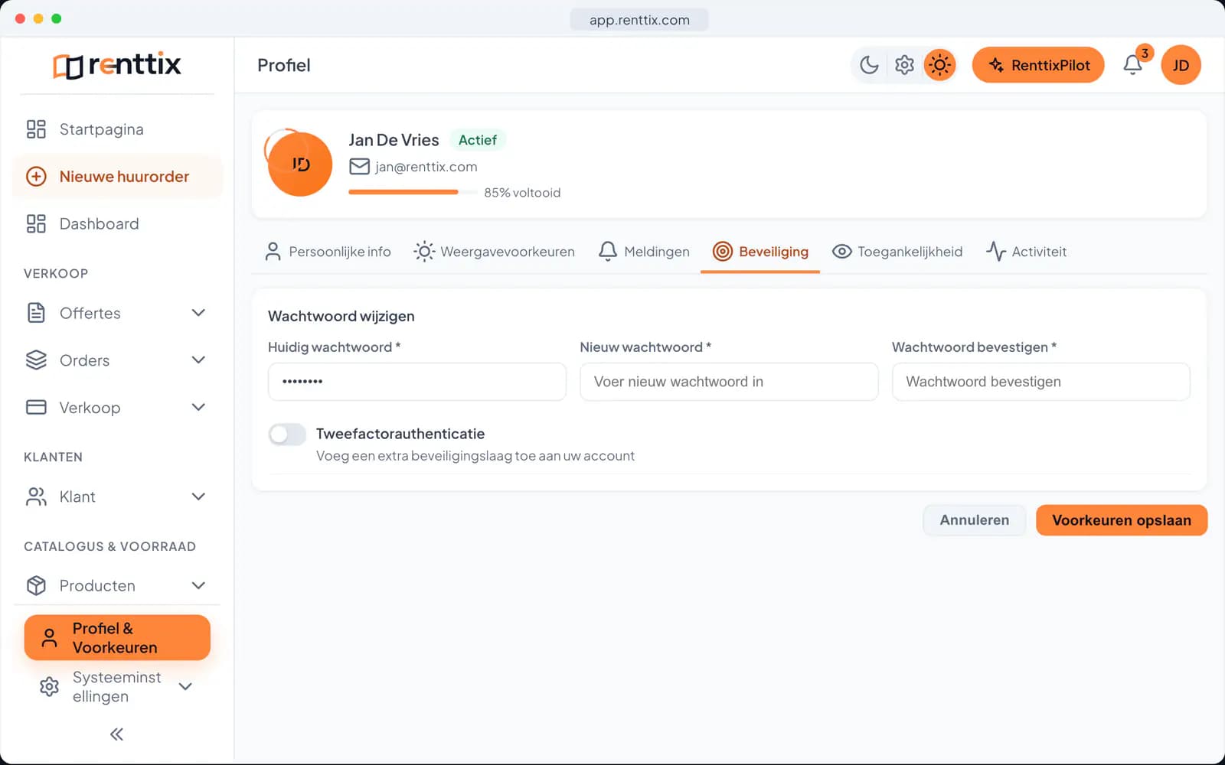1225x765 pixels.
Task: Switch to the Meldingen tab
Action: coord(644,252)
